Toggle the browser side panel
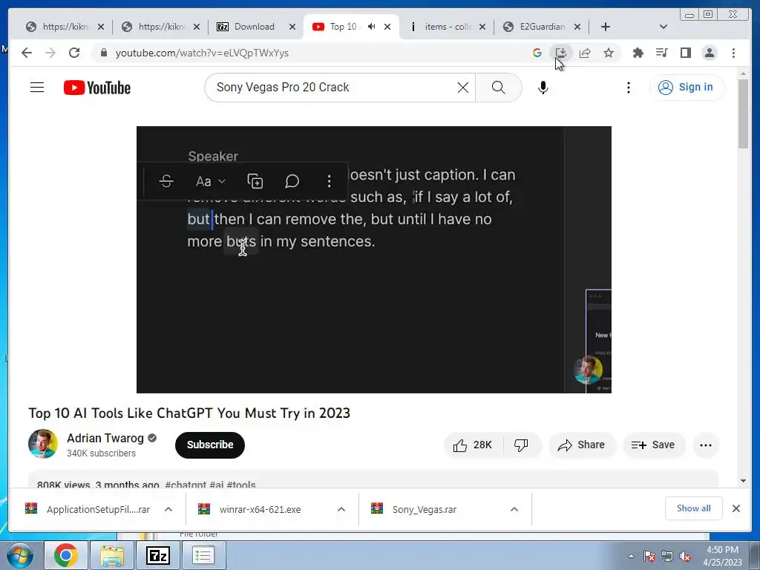 685,53
